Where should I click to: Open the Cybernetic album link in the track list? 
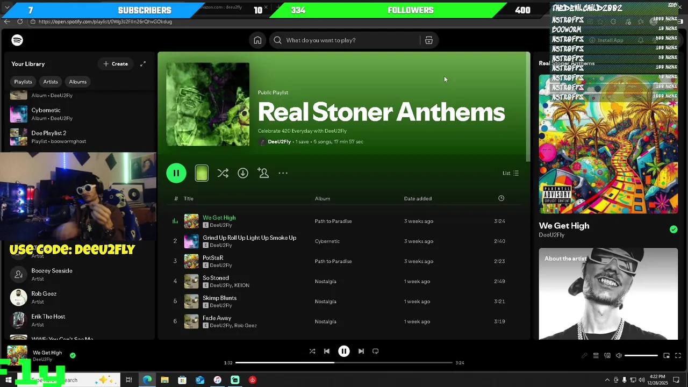(327, 241)
